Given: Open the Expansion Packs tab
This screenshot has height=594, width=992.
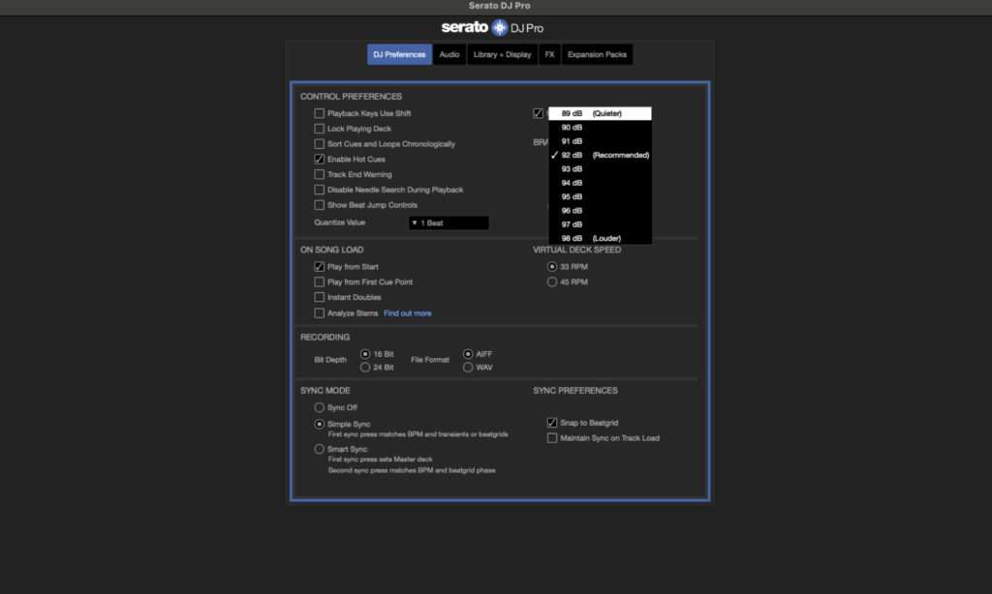Looking at the screenshot, I should (596, 54).
